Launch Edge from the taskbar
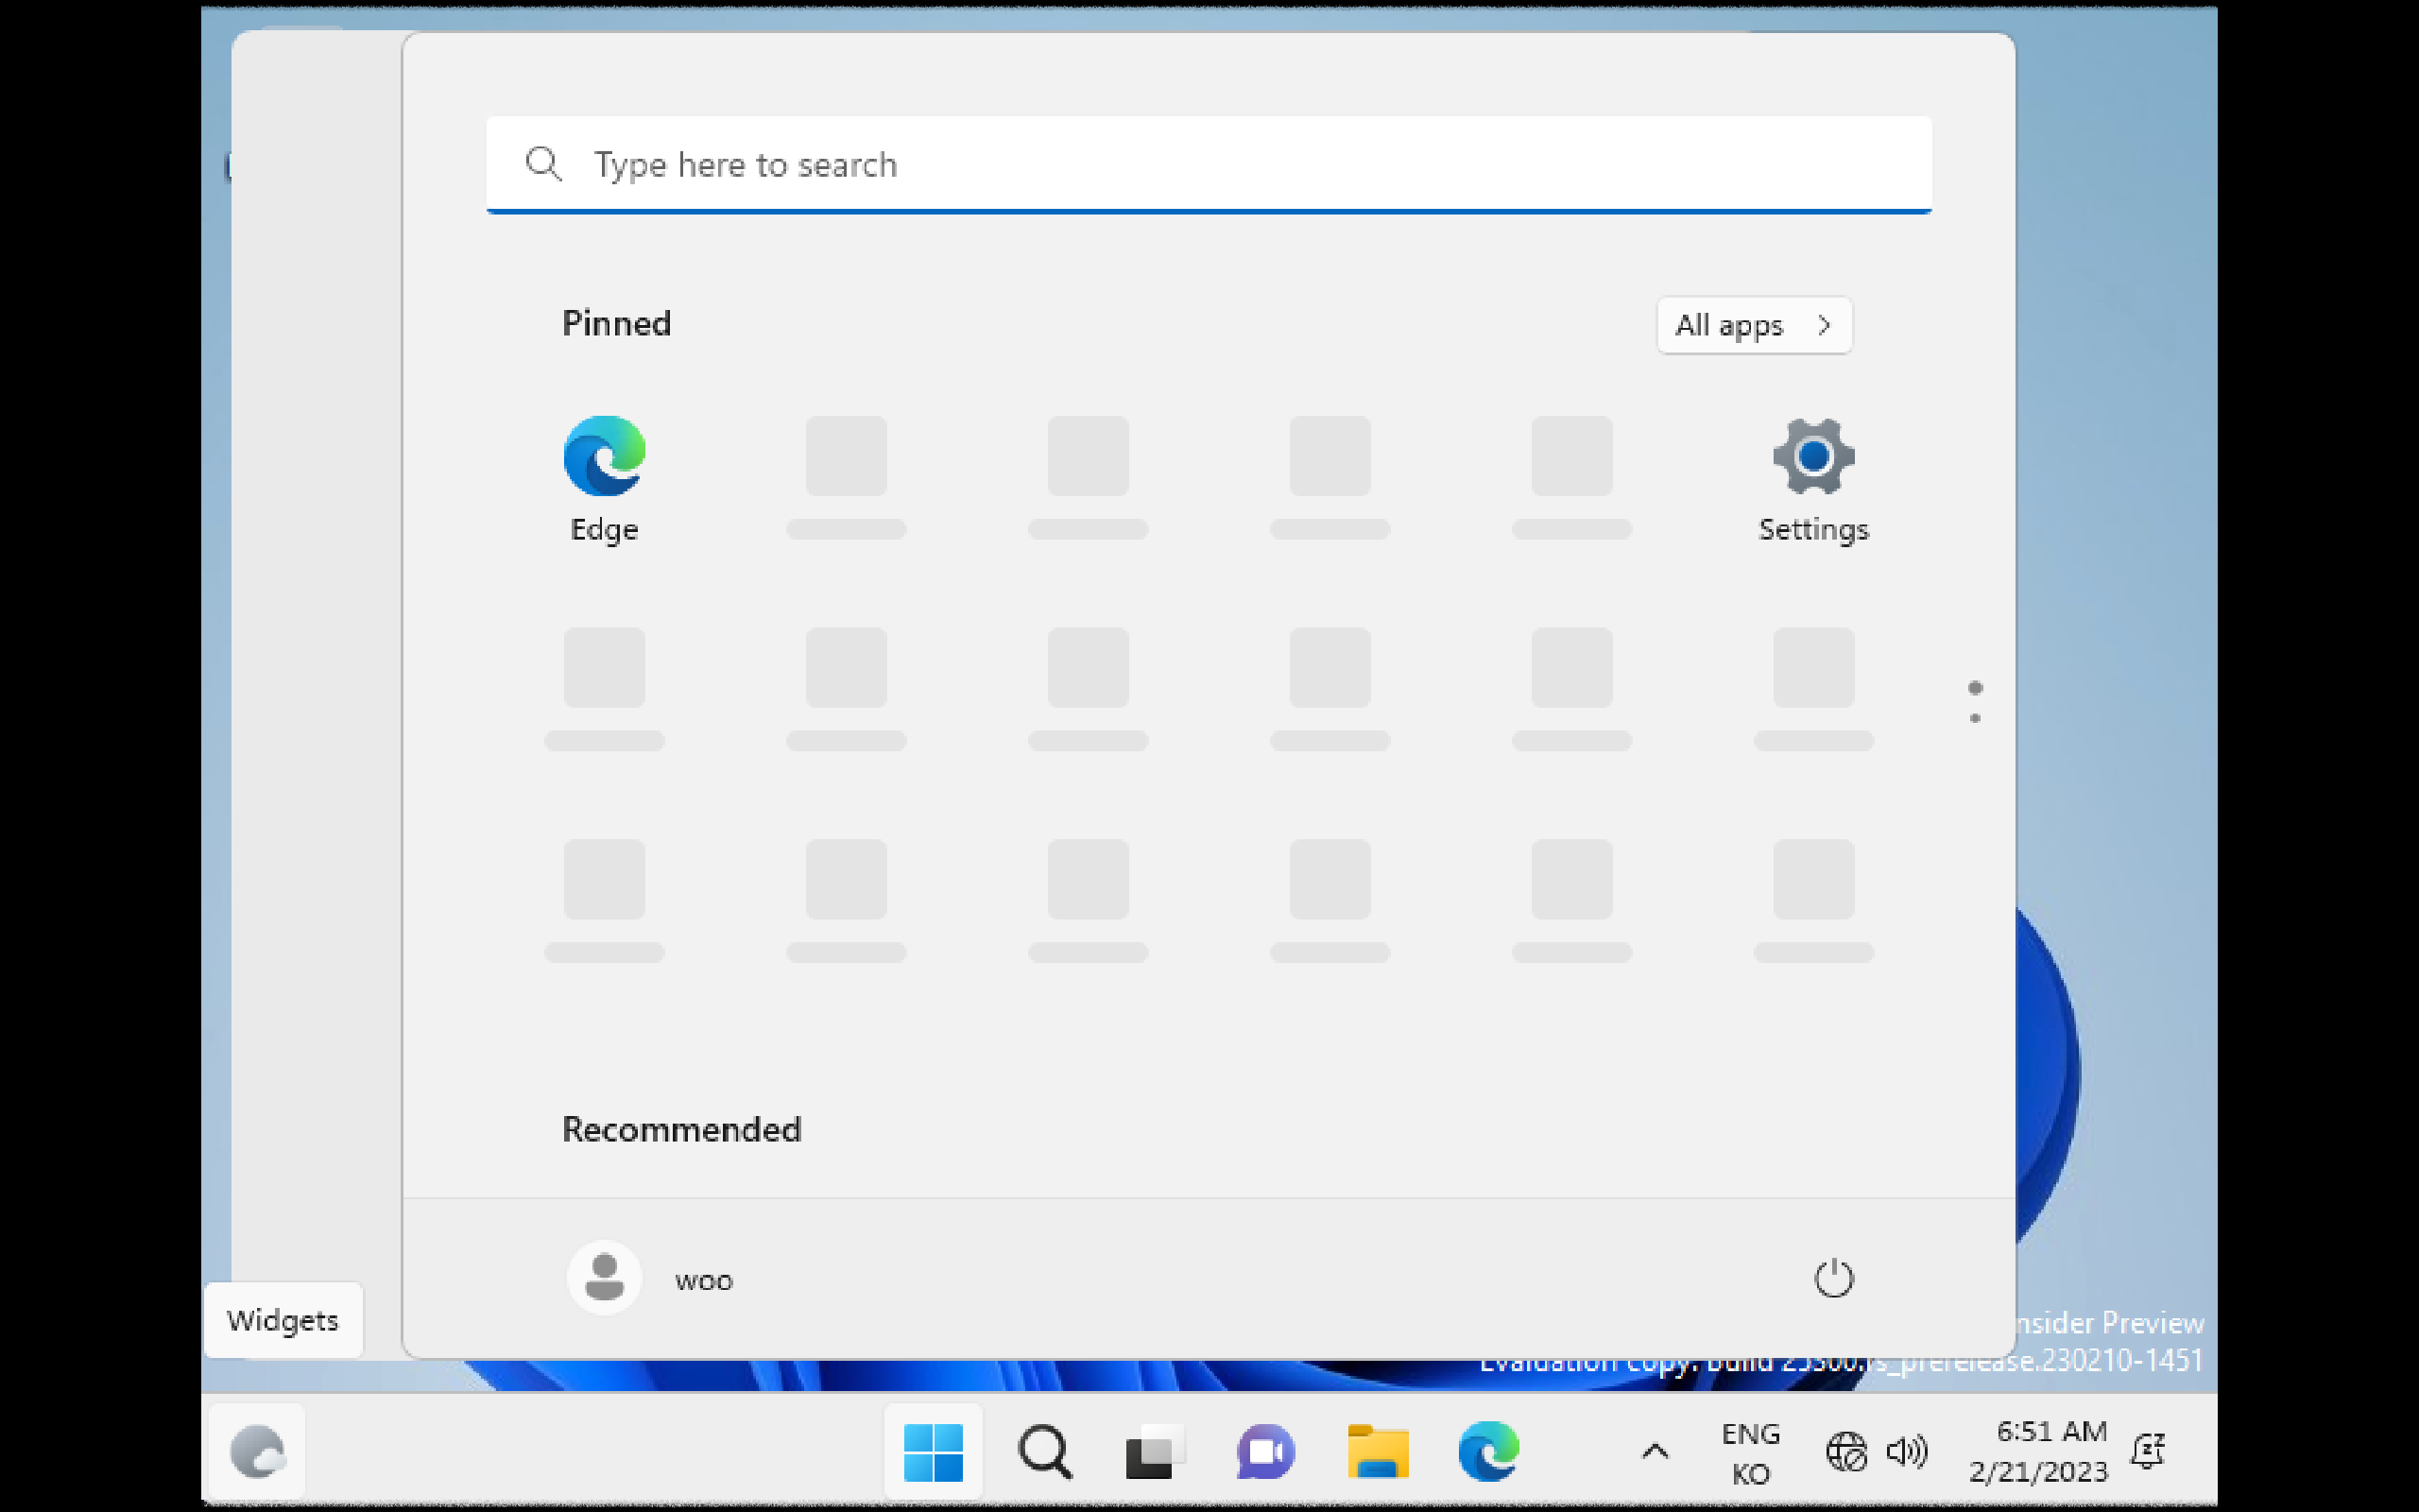The image size is (2419, 1512). pos(1487,1451)
